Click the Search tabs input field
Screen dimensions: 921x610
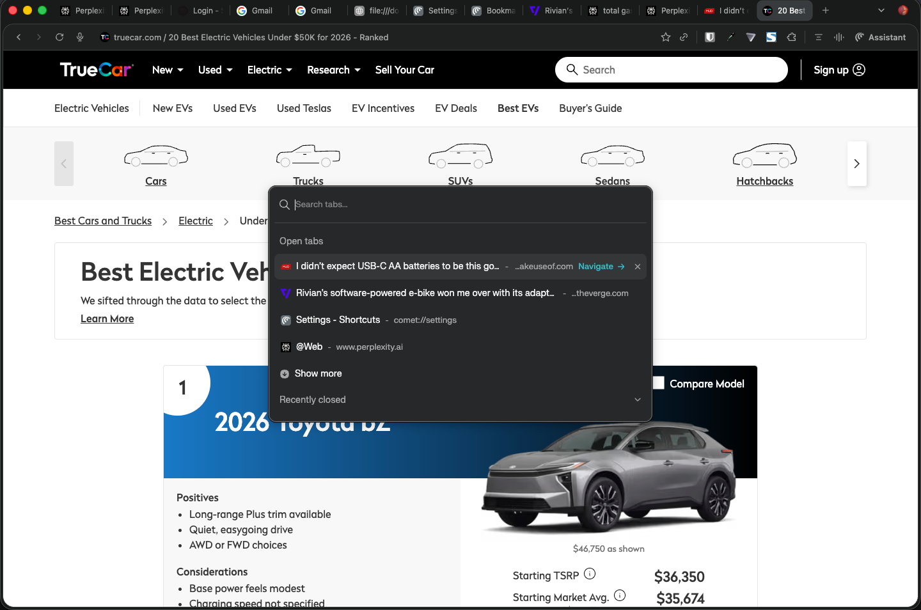(x=467, y=205)
